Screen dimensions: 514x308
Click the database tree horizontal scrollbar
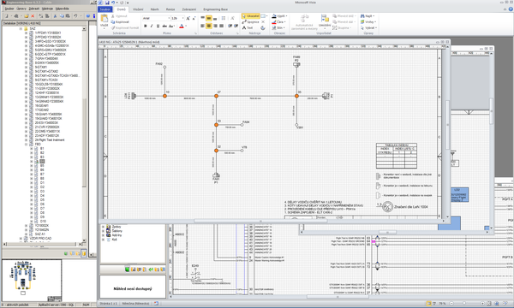click(x=43, y=244)
